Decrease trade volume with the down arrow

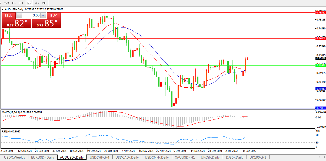(x=19, y=15)
